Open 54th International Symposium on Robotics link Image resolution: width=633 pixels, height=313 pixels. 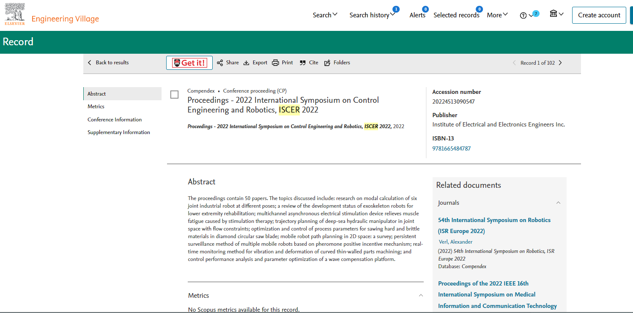pos(494,225)
